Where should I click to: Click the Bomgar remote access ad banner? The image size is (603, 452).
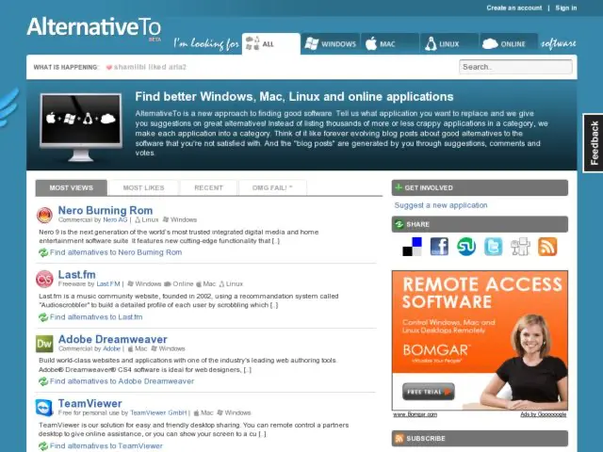click(480, 341)
